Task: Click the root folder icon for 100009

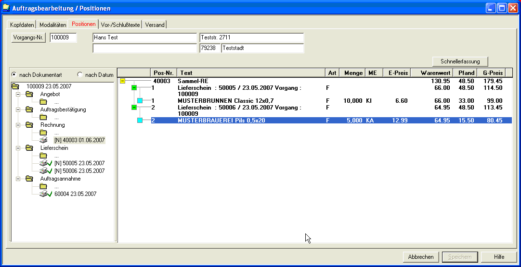Action: 15,86
